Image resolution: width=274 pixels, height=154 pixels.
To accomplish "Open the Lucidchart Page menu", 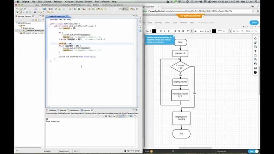I will coord(150,23).
